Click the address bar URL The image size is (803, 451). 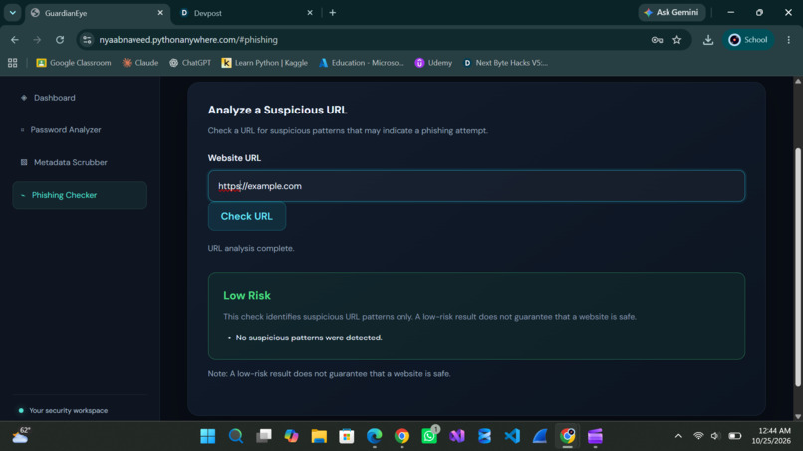click(x=188, y=40)
